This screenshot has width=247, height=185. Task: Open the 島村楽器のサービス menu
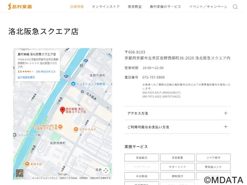point(165,6)
